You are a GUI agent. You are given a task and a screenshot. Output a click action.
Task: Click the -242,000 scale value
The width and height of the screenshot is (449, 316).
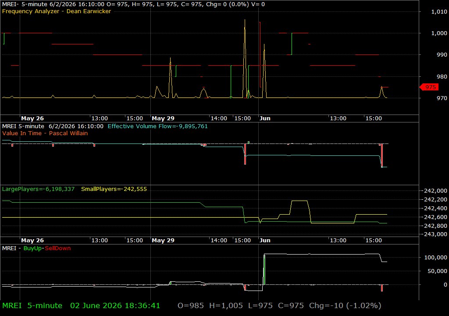click(435, 190)
